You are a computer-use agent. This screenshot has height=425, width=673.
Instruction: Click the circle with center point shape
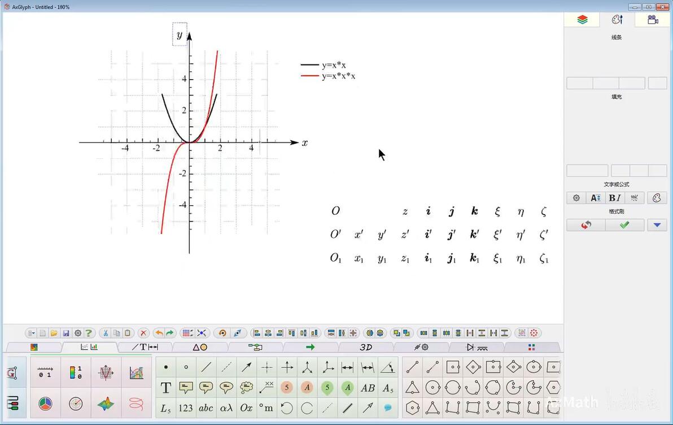pos(432,388)
